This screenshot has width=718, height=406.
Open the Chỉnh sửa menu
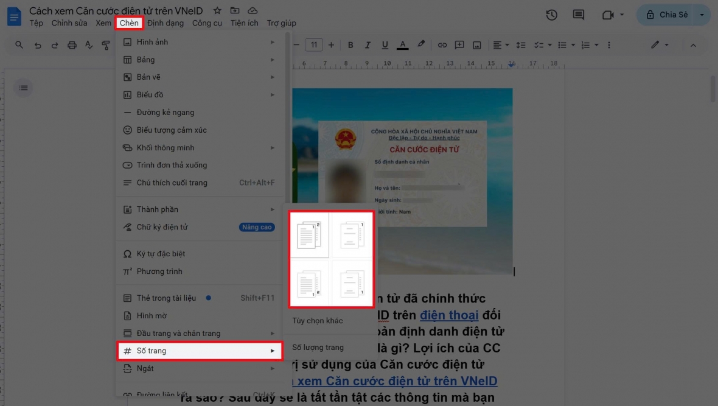click(x=69, y=23)
